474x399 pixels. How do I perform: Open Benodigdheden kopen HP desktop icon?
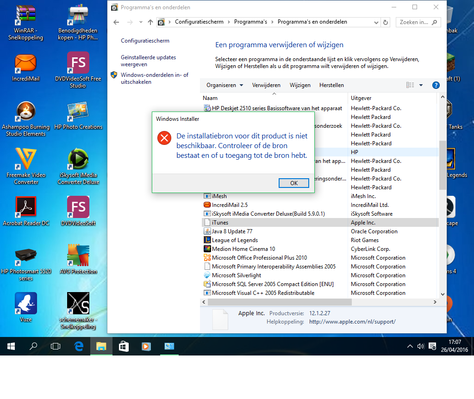[78, 23]
